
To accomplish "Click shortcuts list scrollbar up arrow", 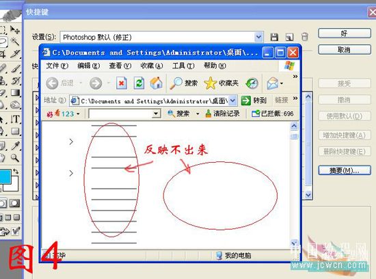I will pos(308,96).
